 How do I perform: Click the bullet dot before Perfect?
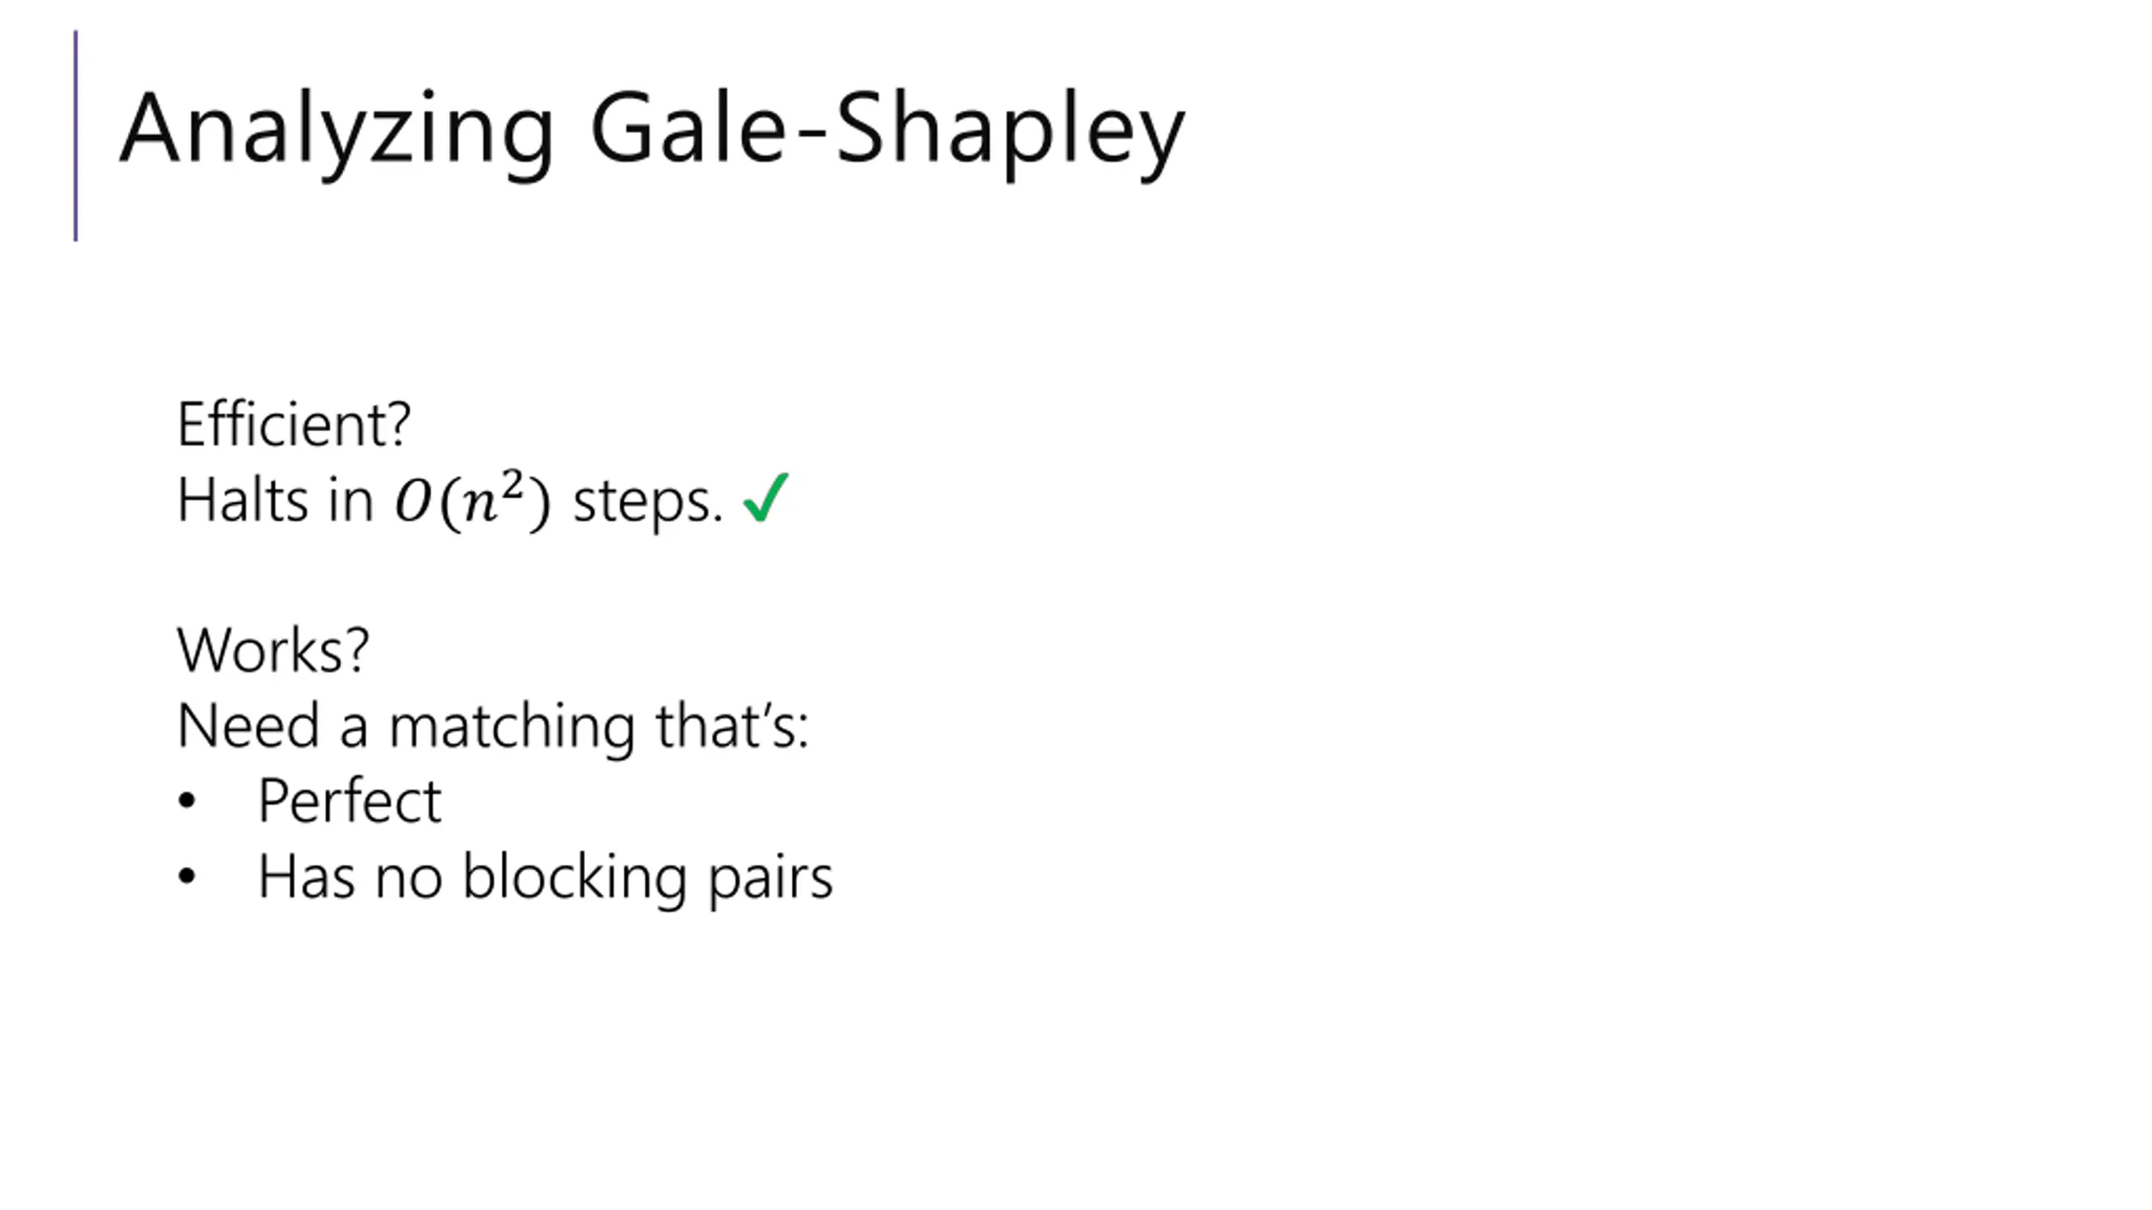[187, 801]
